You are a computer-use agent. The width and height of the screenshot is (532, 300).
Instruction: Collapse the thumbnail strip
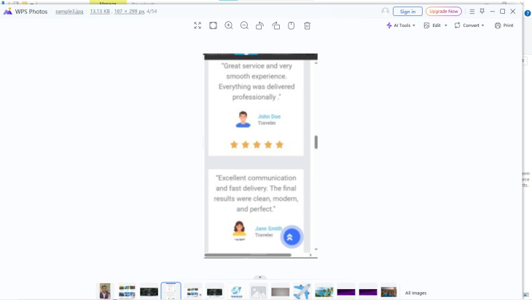click(x=260, y=277)
